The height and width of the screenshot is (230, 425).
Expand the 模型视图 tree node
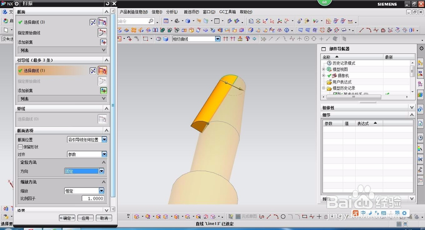pos(323,69)
